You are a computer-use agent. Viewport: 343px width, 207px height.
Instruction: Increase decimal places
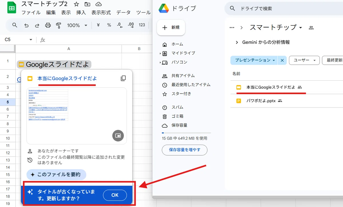coord(131,25)
